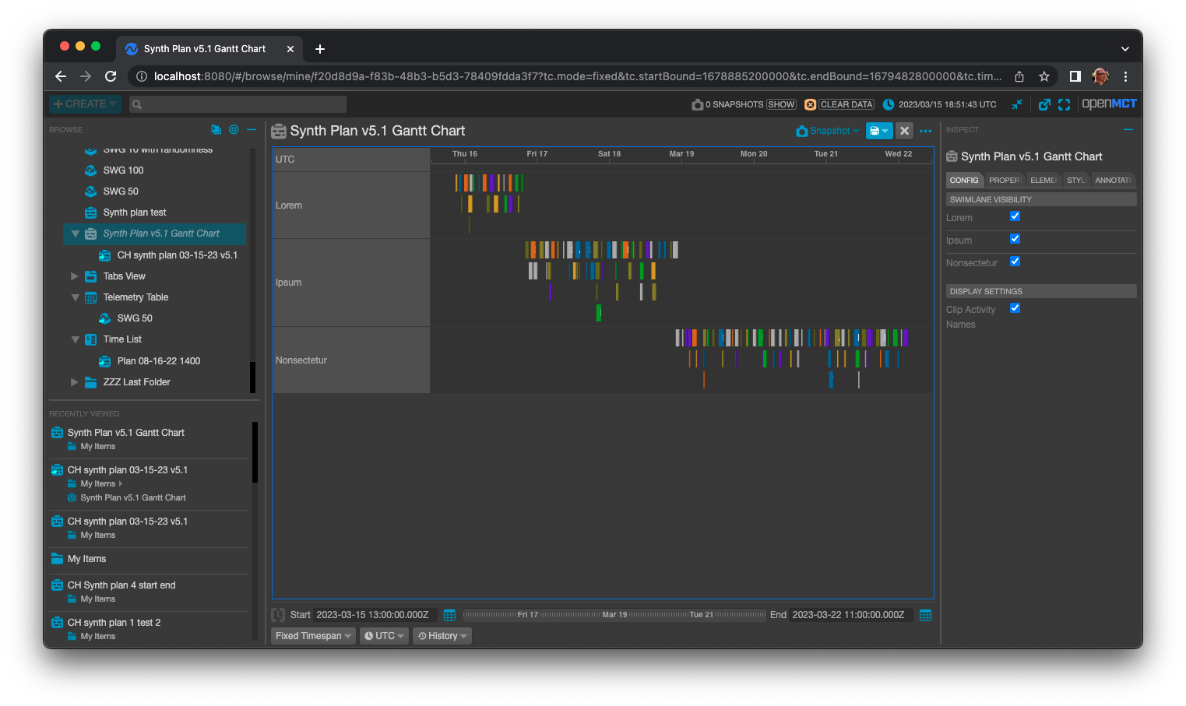Hide the Ipsum swimlane via its checkbox
The width and height of the screenshot is (1186, 706).
[x=1015, y=239]
